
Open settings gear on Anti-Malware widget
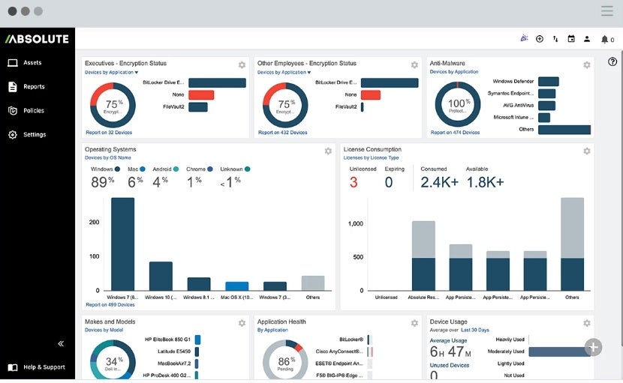(x=586, y=64)
